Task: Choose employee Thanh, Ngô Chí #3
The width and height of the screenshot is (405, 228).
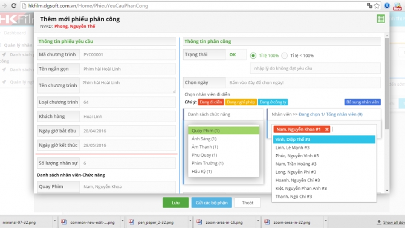Action: point(324,197)
